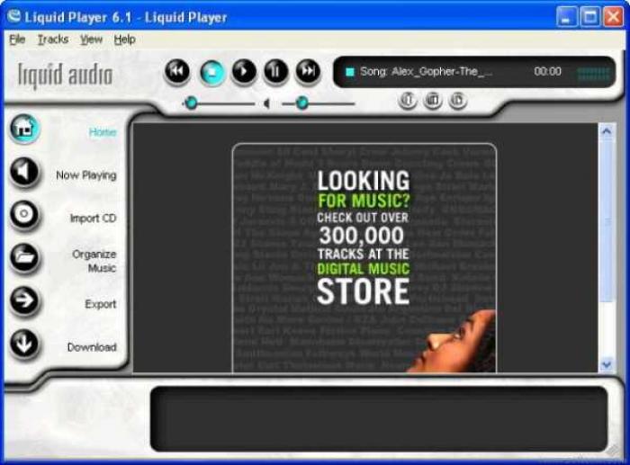Click the leftmost small round button under song display
Viewport: 630px width, 465px height.
(x=408, y=100)
